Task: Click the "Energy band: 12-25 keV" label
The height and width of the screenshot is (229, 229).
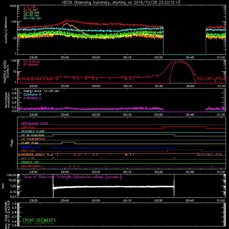Action: 42,91
